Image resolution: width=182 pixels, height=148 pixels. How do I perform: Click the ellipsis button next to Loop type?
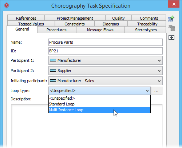[157, 91]
